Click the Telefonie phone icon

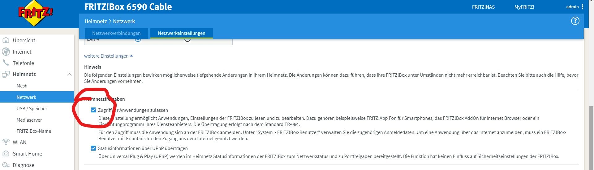click(6, 63)
